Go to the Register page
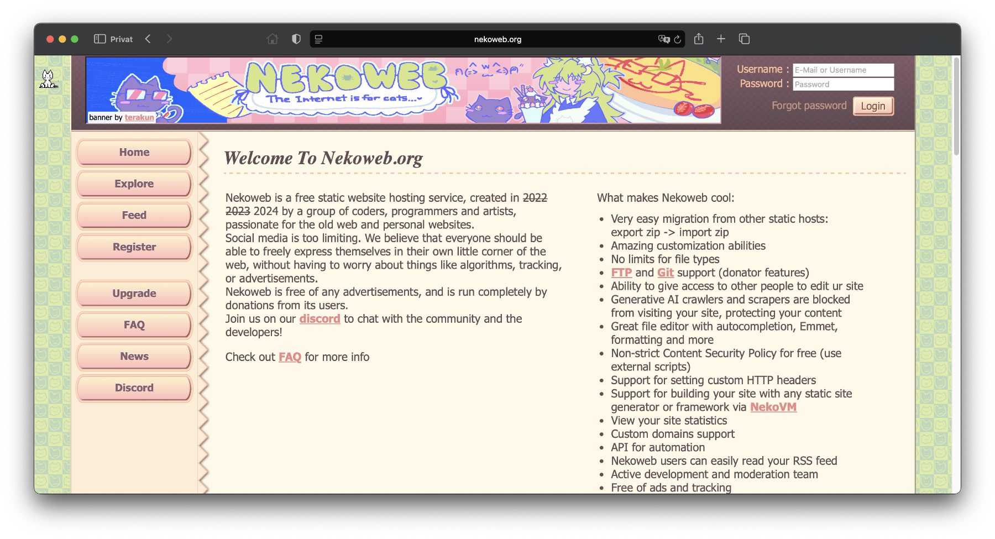The height and width of the screenshot is (539, 995). point(134,247)
